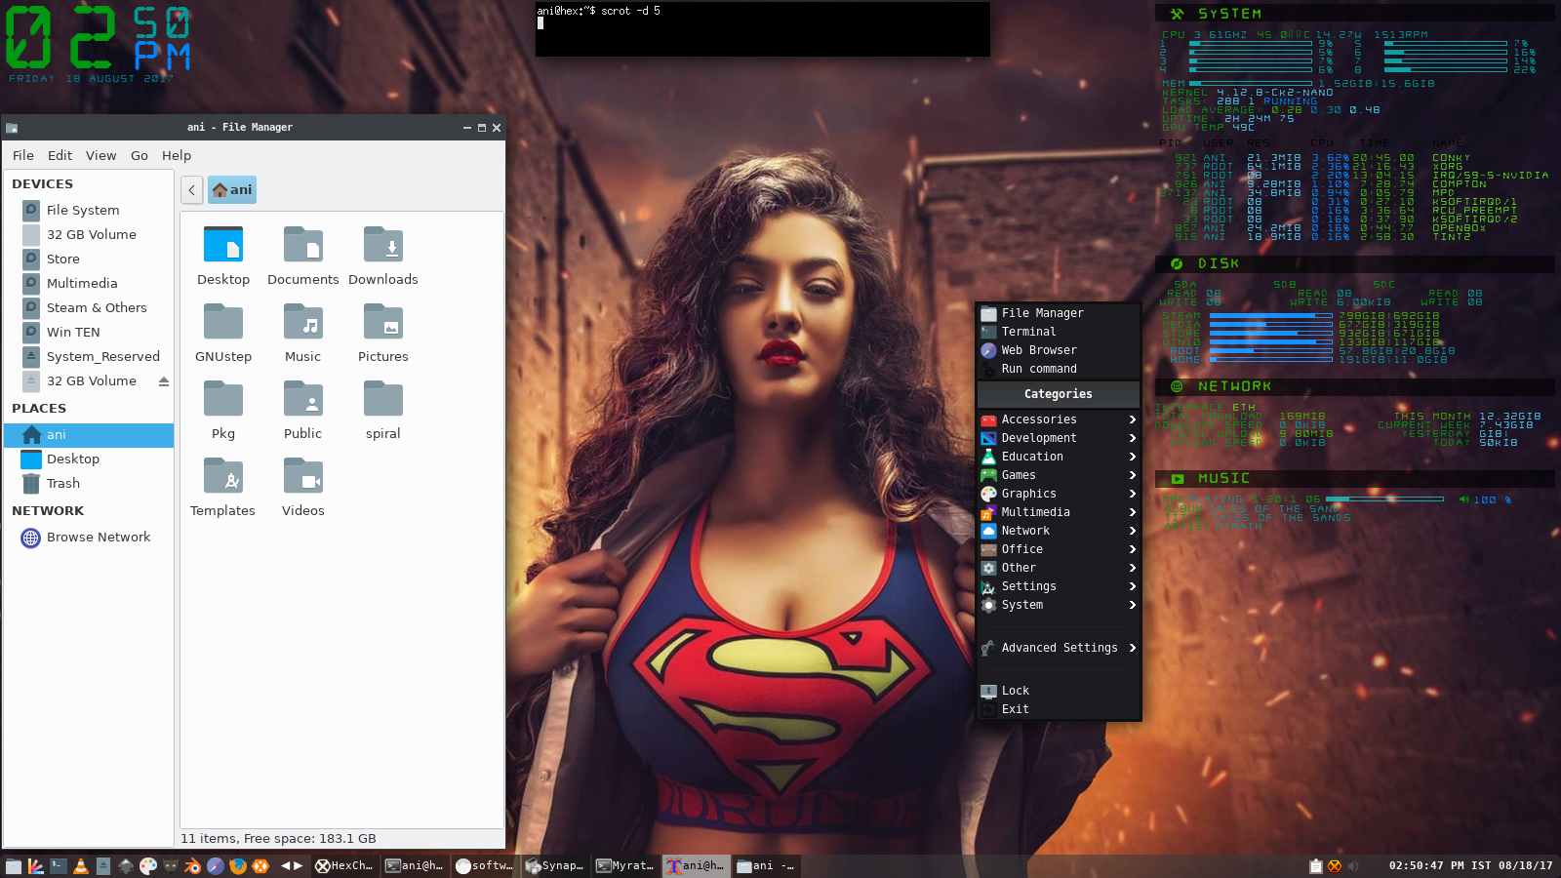Open the Downloads folder icon
Viewport: 1561px width, 878px height.
point(383,255)
